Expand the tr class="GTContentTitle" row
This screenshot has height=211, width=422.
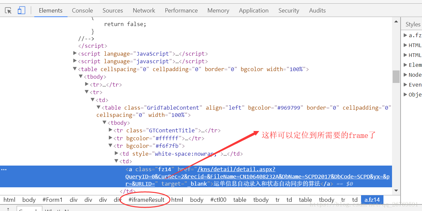click(111, 130)
